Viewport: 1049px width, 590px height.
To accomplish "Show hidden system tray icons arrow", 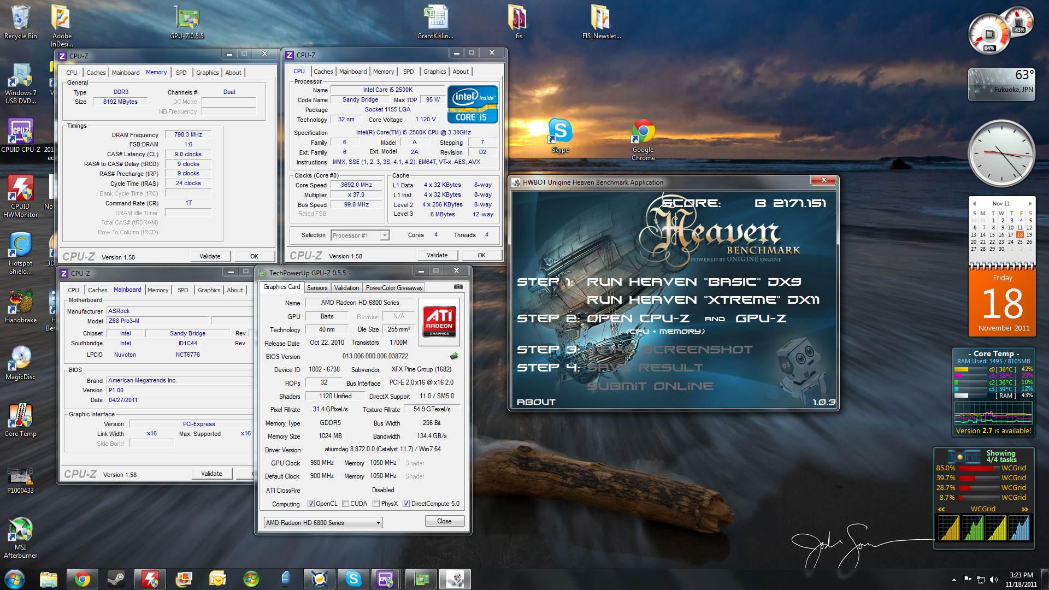I will [954, 580].
